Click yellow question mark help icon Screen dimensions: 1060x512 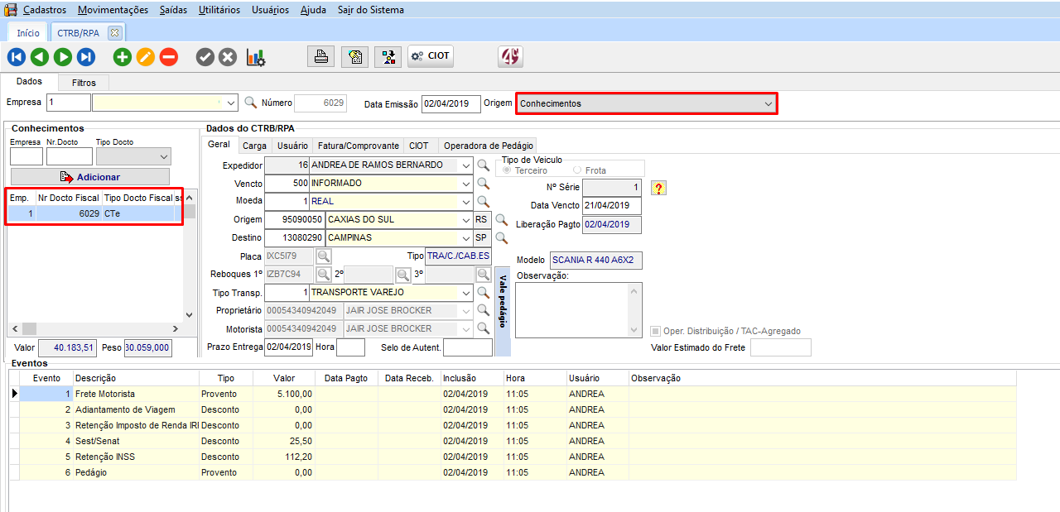658,188
